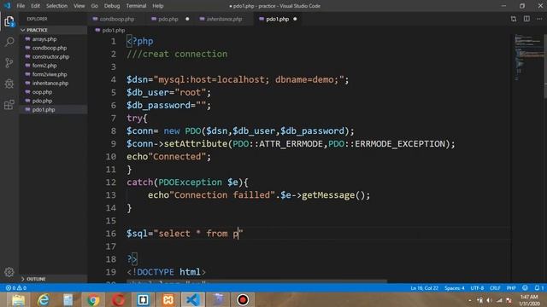Open the Help menu
The image size is (547, 307).
pyautogui.click(x=157, y=6)
